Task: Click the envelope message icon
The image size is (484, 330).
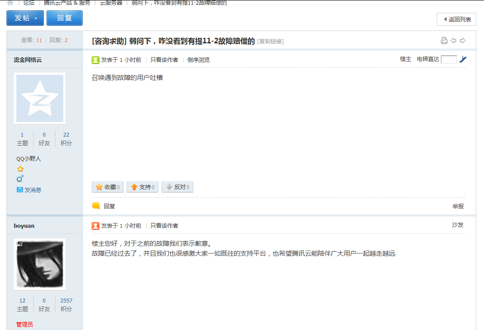Action: [20, 190]
